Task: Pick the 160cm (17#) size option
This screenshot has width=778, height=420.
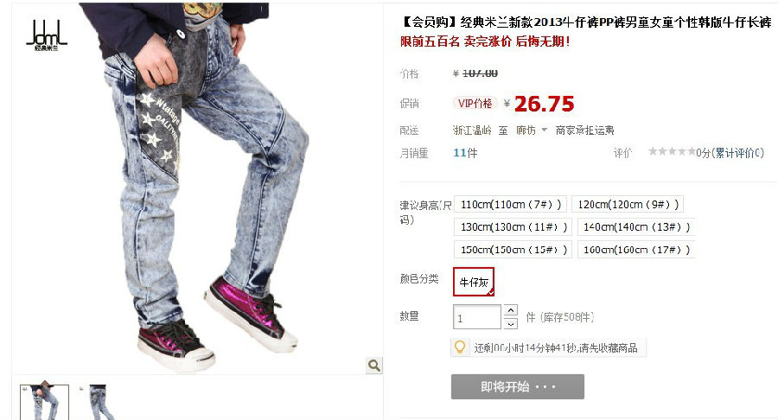Action: [x=636, y=250]
